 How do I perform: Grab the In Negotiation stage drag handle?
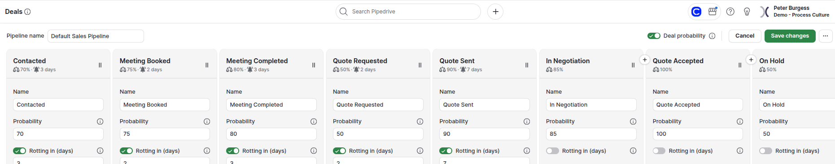pos(633,65)
